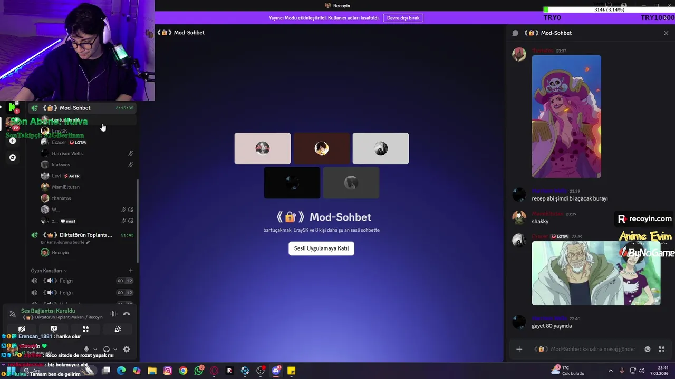The width and height of the screenshot is (675, 379).
Task: Select brown participant tile
Action: 322,148
